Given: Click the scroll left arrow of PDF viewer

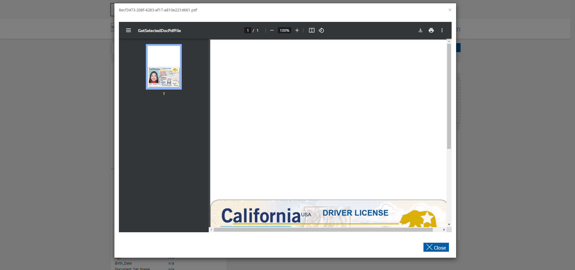Looking at the screenshot, I should click(x=211, y=230).
